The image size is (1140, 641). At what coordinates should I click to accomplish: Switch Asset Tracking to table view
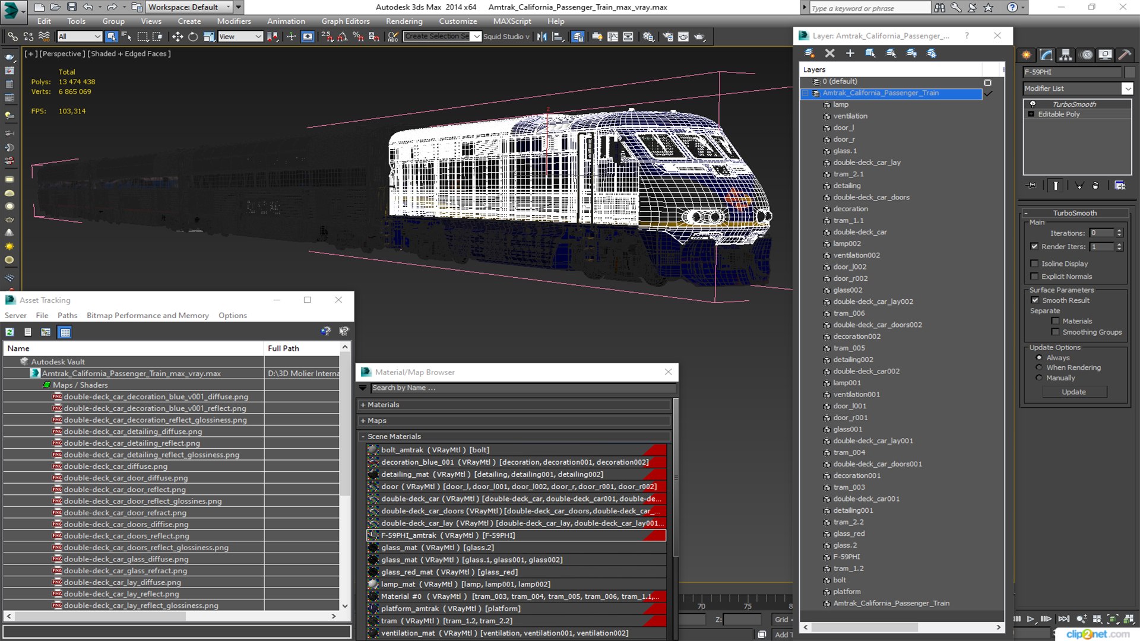click(x=65, y=332)
